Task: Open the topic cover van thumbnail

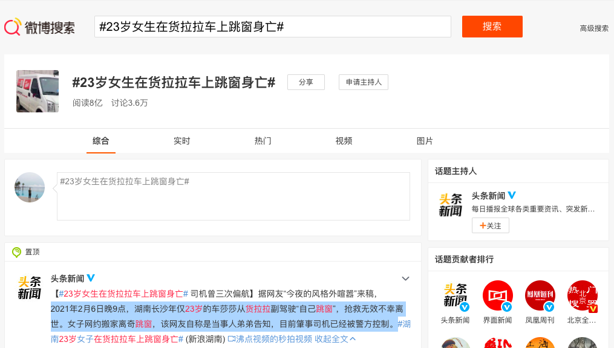Action: click(x=38, y=91)
